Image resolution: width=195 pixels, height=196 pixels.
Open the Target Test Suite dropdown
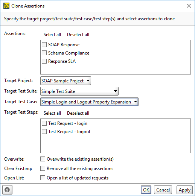(79, 91)
